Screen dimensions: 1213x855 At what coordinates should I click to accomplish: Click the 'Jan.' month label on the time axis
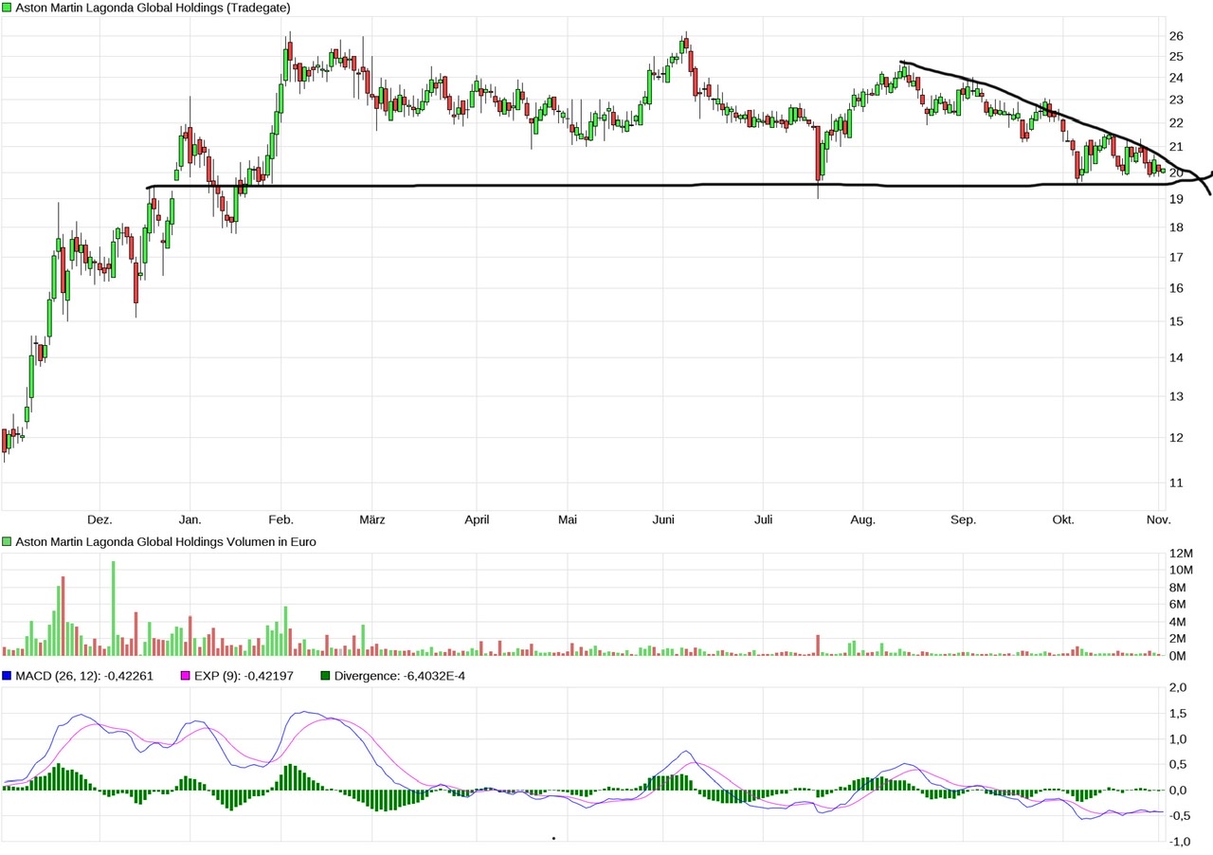[x=190, y=520]
